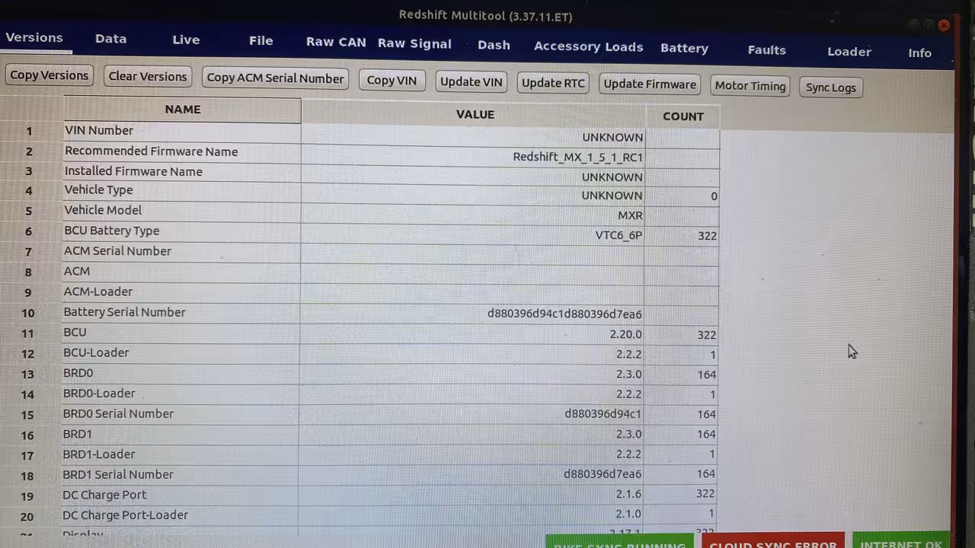This screenshot has height=548, width=975.
Task: Open the Data tab
Action: 111,39
